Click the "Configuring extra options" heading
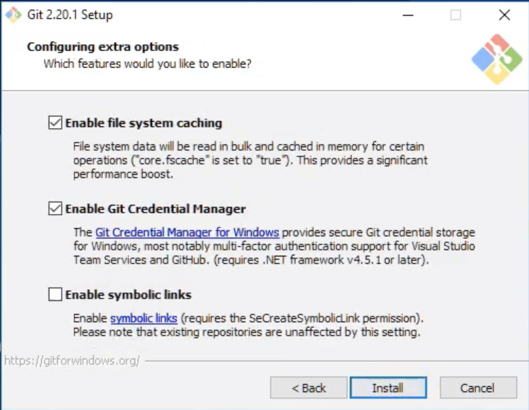This screenshot has height=410, width=529. 103,47
